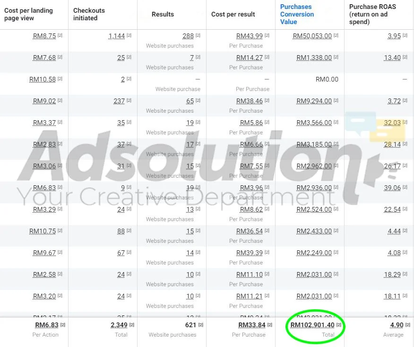Select the 22.54 ROAS value
This screenshot has height=347, width=414.
point(392,209)
